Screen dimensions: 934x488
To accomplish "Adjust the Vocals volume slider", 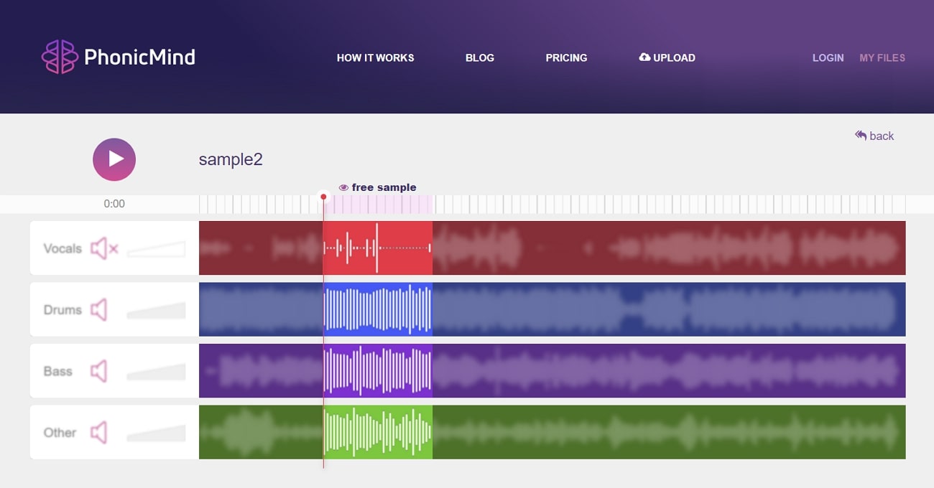I will pos(157,250).
